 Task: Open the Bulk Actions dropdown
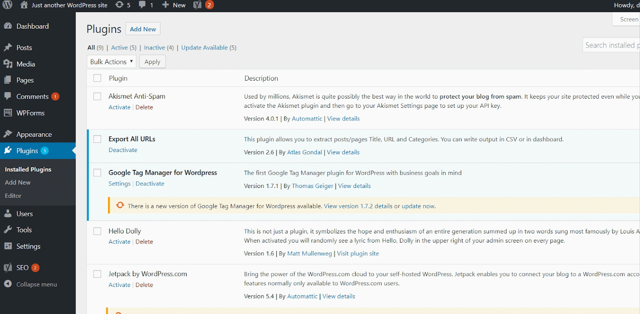(111, 62)
